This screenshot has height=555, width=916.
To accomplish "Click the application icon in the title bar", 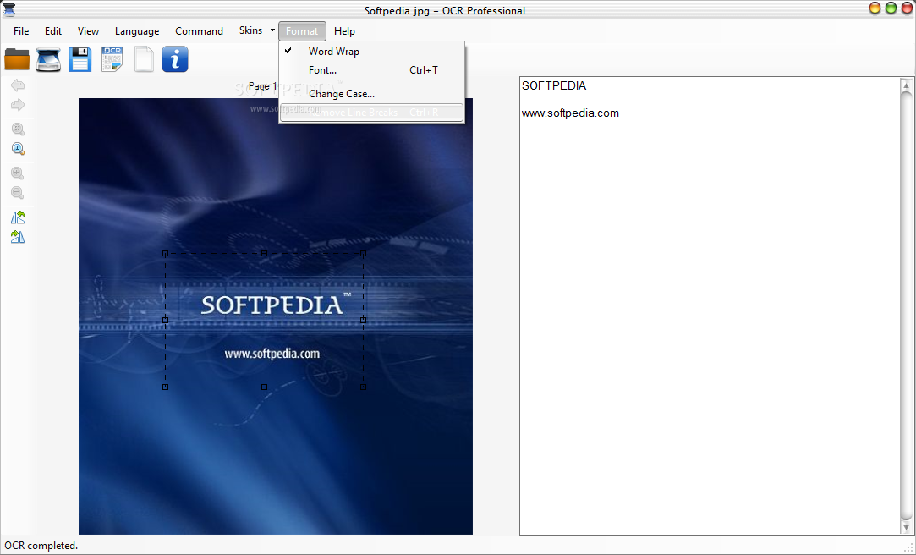I will point(8,9).
